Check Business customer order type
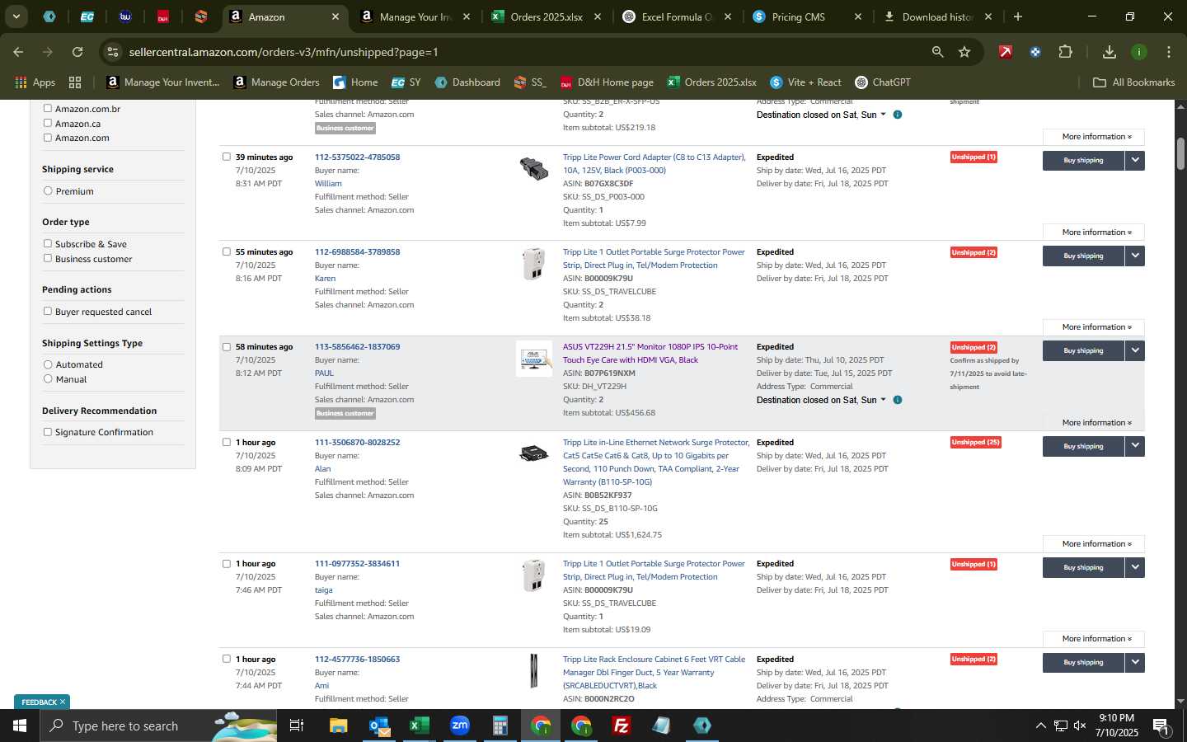1187x742 pixels. tap(48, 258)
